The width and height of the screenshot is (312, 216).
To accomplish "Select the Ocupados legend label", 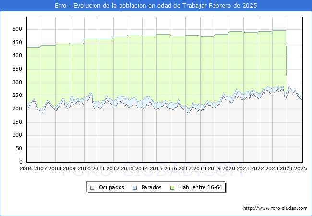I will pos(111,187).
